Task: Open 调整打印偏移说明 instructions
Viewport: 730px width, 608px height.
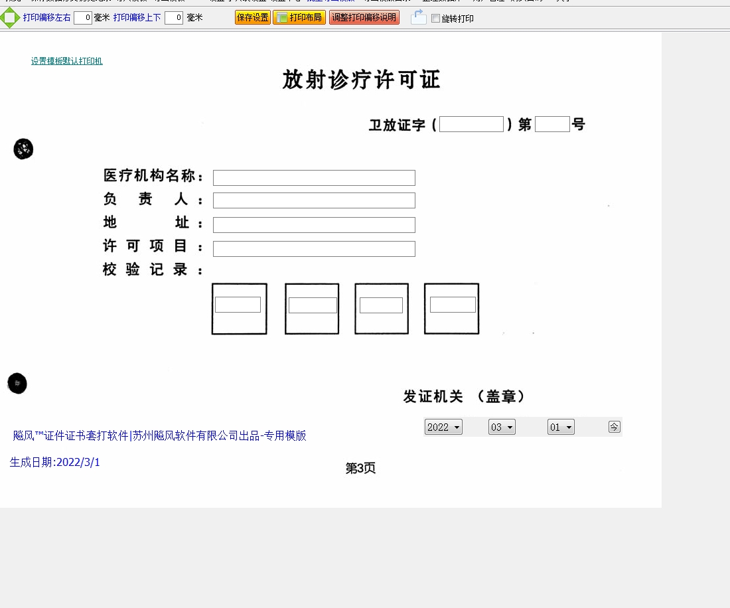Action: coord(364,18)
